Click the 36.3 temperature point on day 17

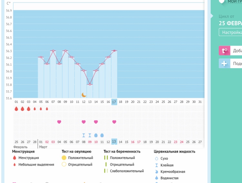click(114, 51)
